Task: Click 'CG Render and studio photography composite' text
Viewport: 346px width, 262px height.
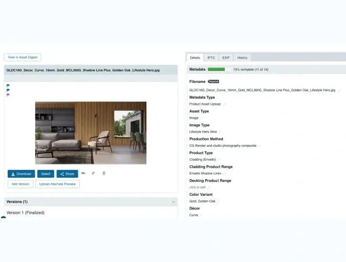Action: tap(223, 146)
